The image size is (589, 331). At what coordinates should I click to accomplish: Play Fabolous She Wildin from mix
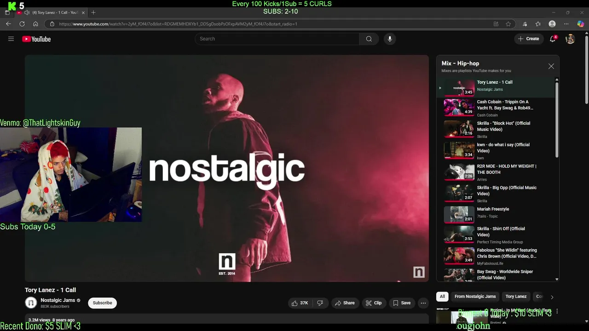[x=496, y=257]
